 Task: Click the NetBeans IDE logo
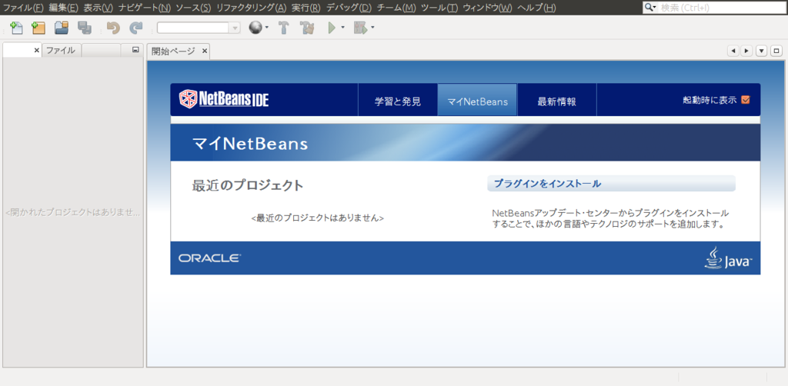tap(224, 99)
